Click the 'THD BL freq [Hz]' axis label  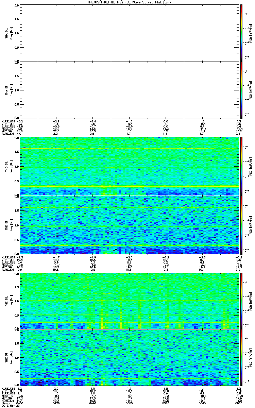coord(9,166)
